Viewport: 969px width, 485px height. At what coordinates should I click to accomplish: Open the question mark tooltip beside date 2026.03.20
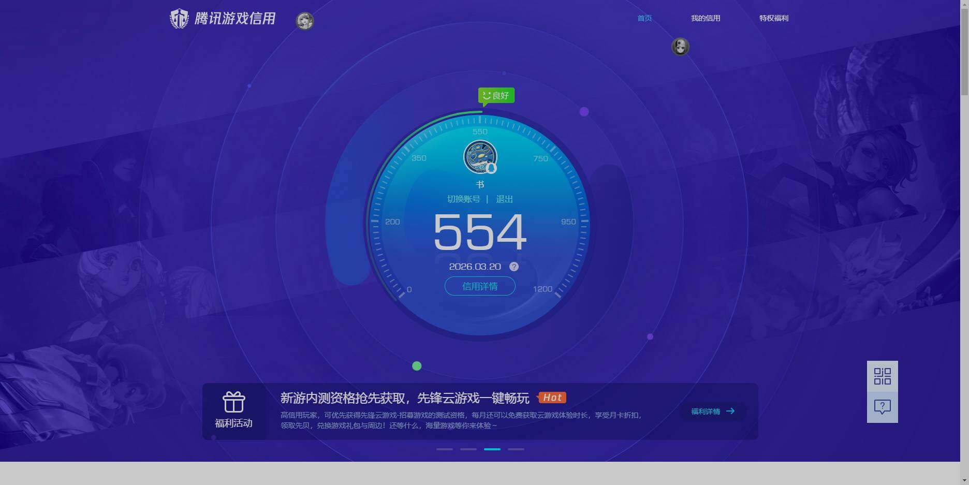point(513,267)
